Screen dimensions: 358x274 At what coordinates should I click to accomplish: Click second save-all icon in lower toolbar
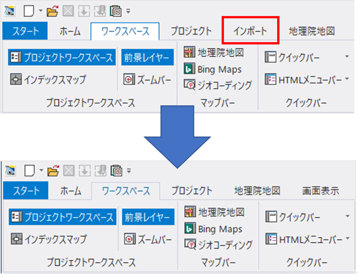(100, 170)
